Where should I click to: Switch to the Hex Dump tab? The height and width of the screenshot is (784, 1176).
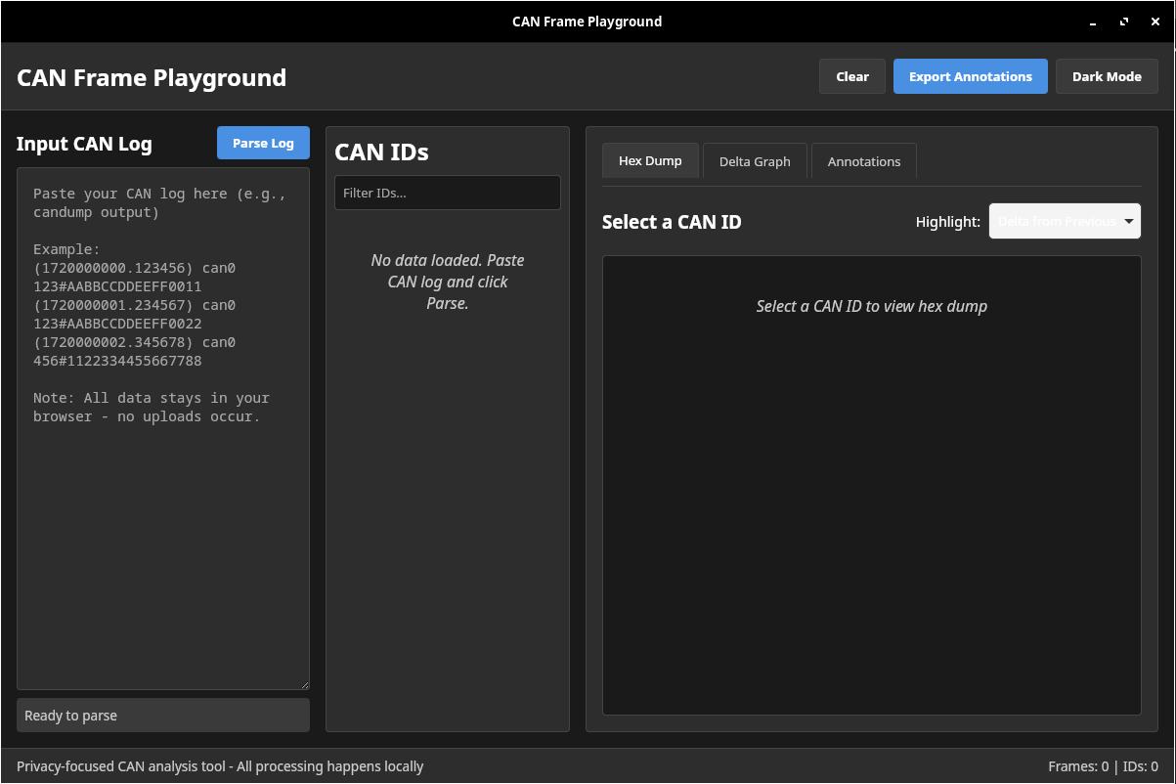coord(650,161)
